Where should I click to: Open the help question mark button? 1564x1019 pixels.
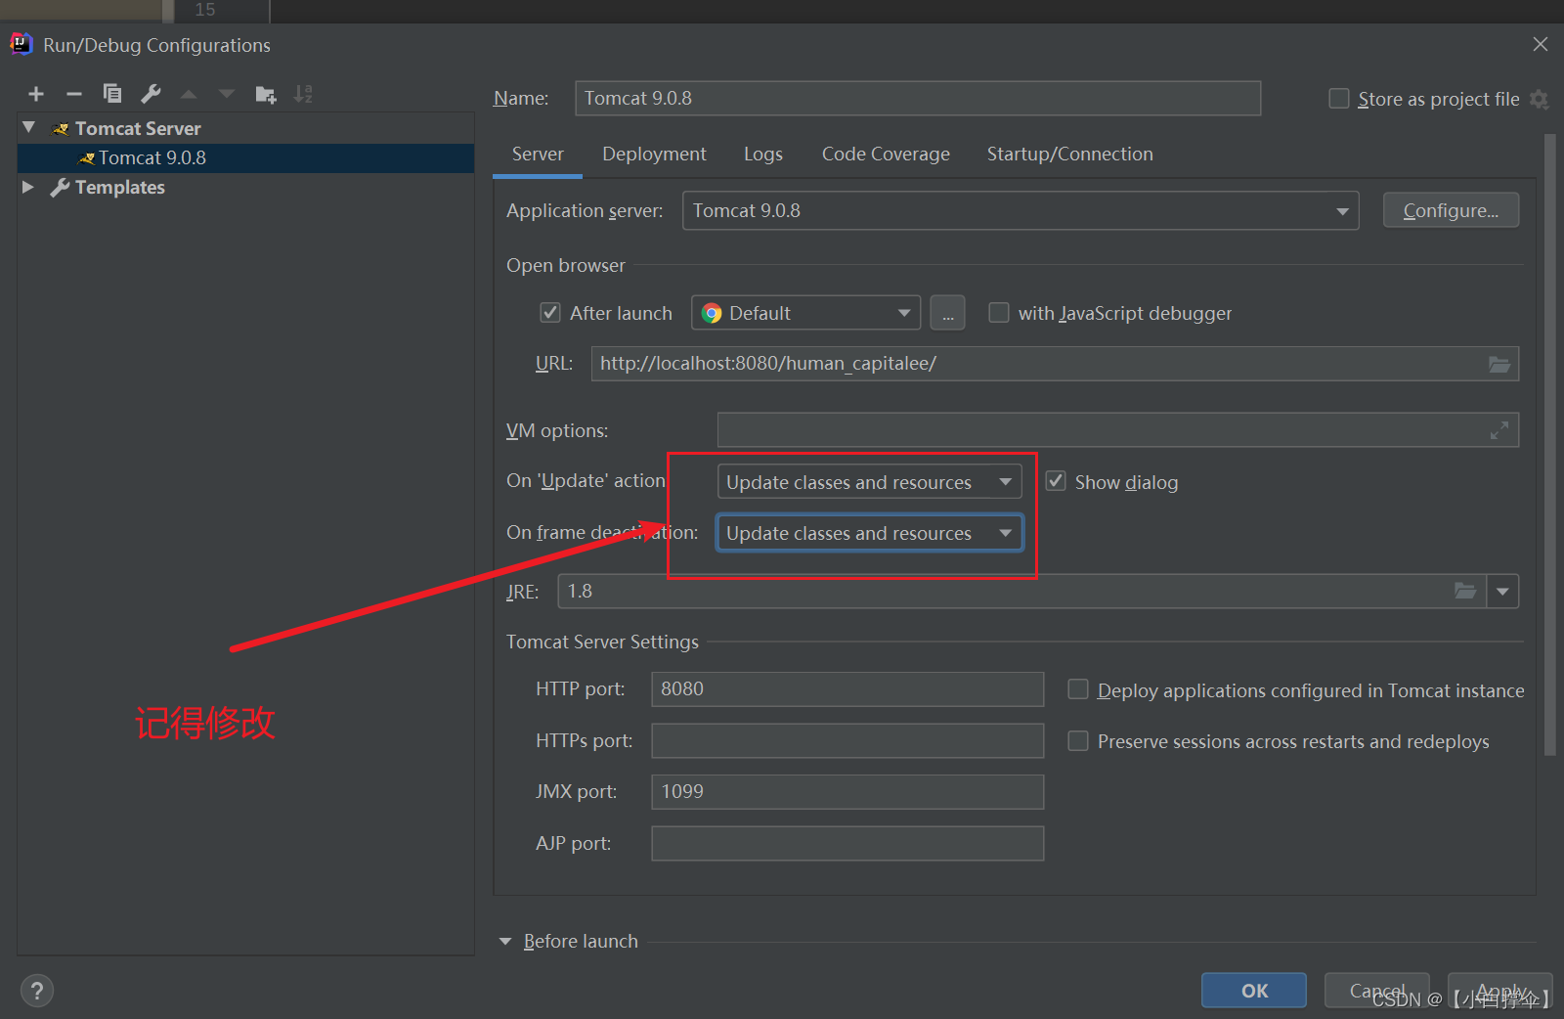37,991
